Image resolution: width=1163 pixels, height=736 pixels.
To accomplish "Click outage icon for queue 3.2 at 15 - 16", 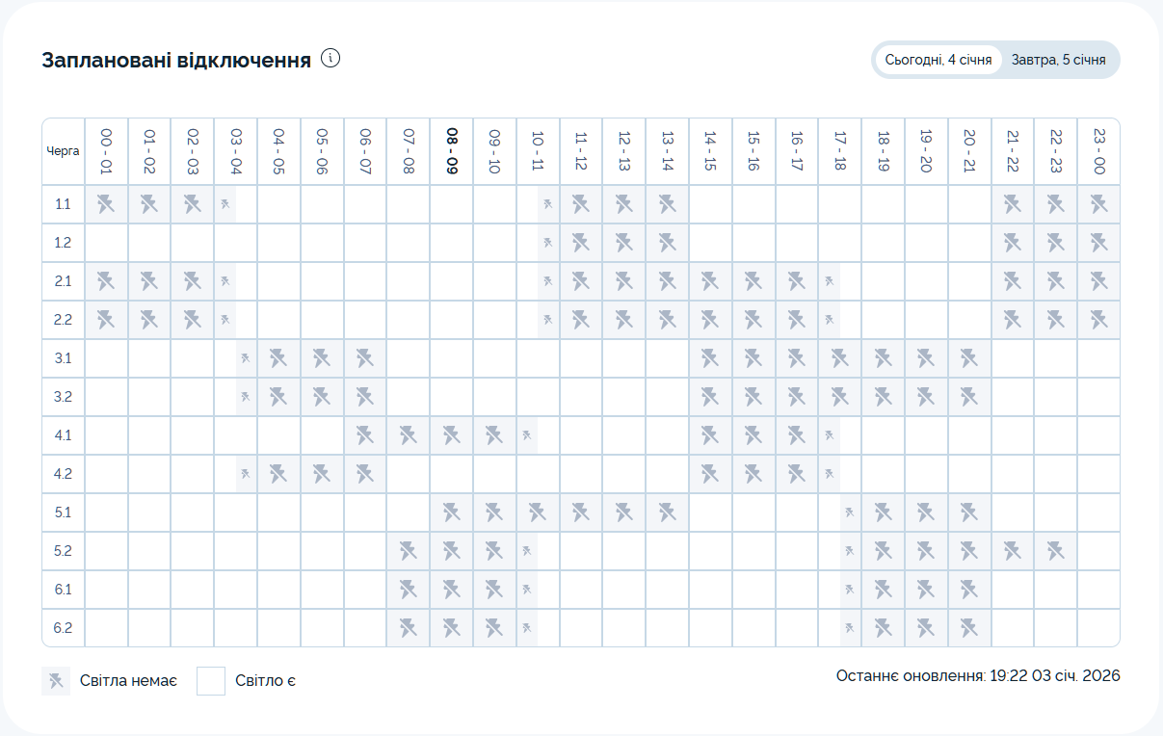I will tap(753, 397).
